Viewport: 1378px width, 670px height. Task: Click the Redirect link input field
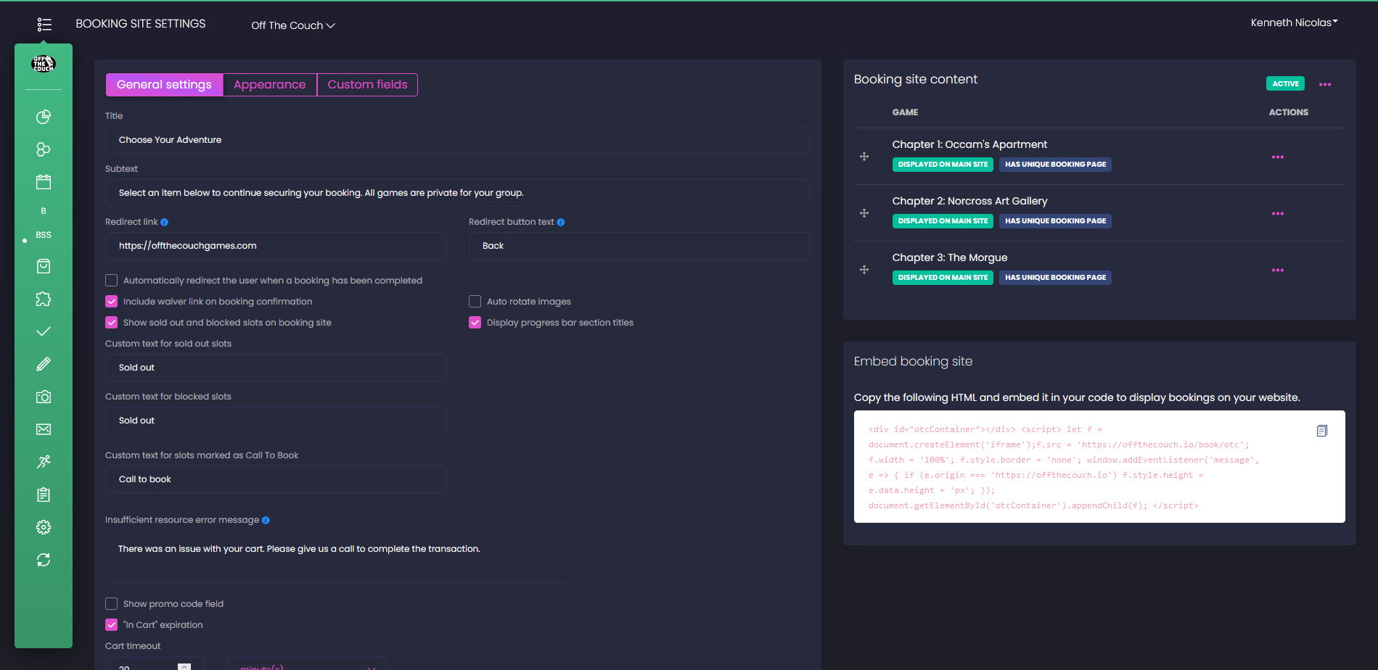276,246
